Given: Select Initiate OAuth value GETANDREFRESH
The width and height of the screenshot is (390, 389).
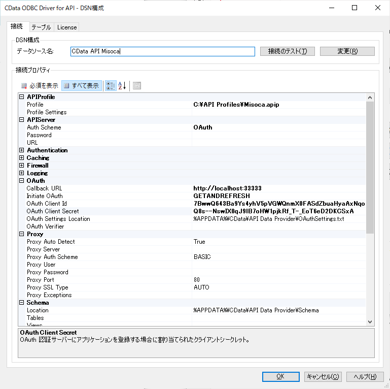Looking at the screenshot, I should click(x=222, y=196).
